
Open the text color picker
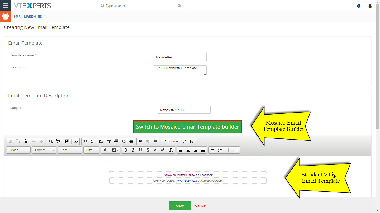coord(106,150)
